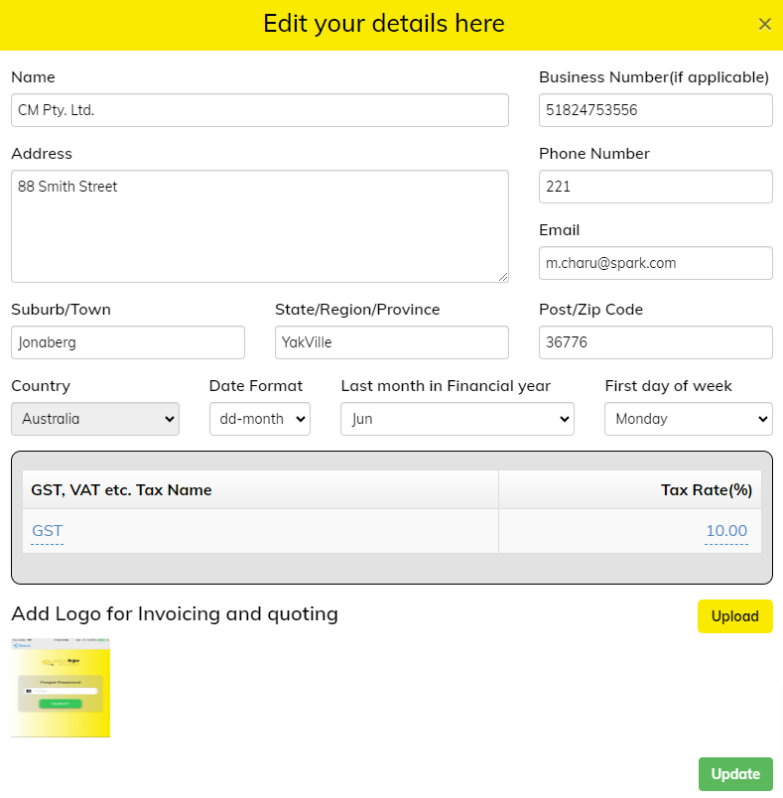
Task: Click the Email input field
Action: [655, 263]
